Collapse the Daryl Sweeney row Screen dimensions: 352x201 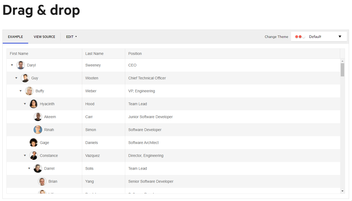tap(12, 65)
